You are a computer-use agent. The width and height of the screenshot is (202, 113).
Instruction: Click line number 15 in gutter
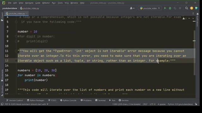coord(7,70)
